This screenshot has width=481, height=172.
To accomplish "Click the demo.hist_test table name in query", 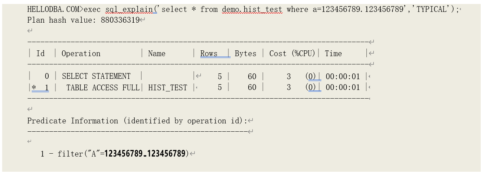I will pyautogui.click(x=252, y=9).
